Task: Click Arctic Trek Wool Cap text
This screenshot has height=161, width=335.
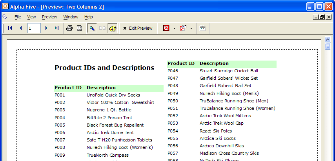Action: click(222, 123)
